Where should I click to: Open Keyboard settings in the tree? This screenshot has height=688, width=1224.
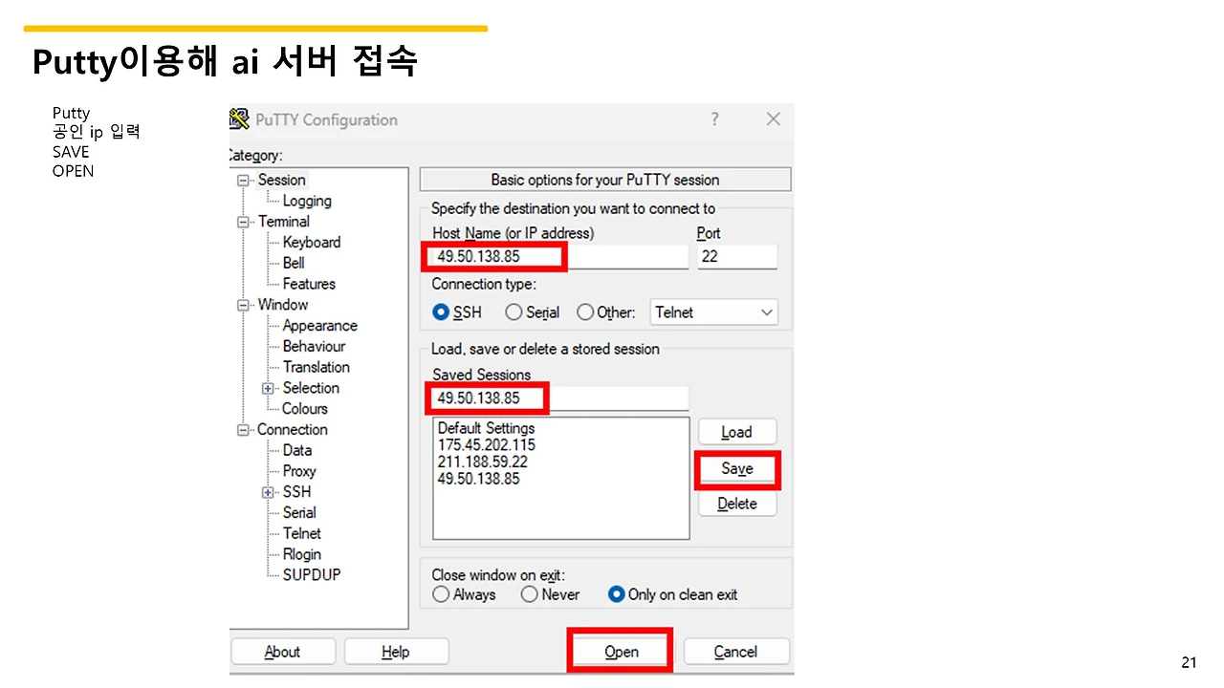(311, 242)
